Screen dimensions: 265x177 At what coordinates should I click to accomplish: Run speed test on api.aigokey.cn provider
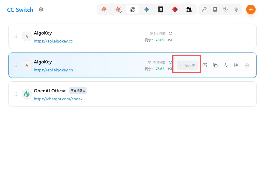coord(226,65)
